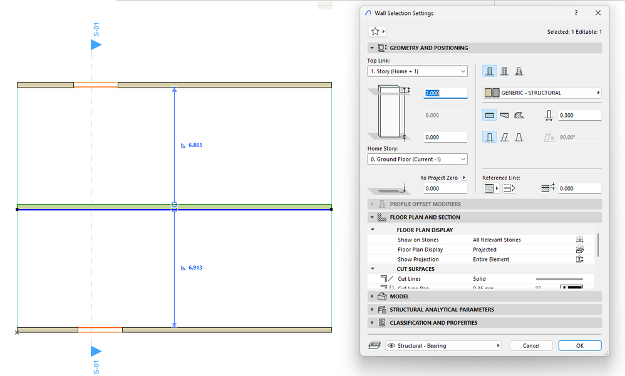Click Solid cut line type preview
625x376 pixels.
point(559,279)
